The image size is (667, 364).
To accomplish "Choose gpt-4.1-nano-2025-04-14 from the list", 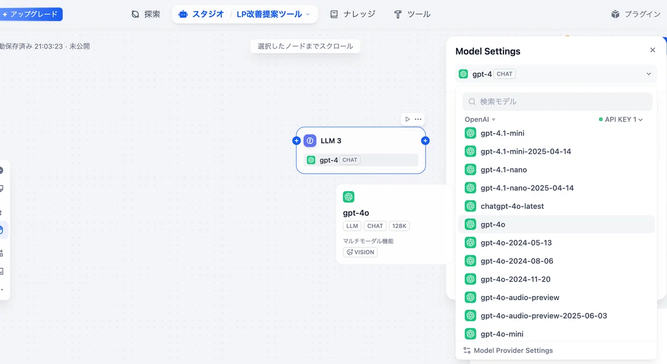I will [x=556, y=188].
